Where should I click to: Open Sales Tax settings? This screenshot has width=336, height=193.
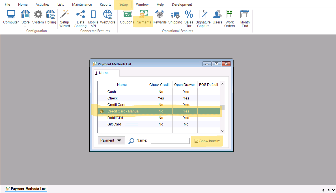[189, 19]
